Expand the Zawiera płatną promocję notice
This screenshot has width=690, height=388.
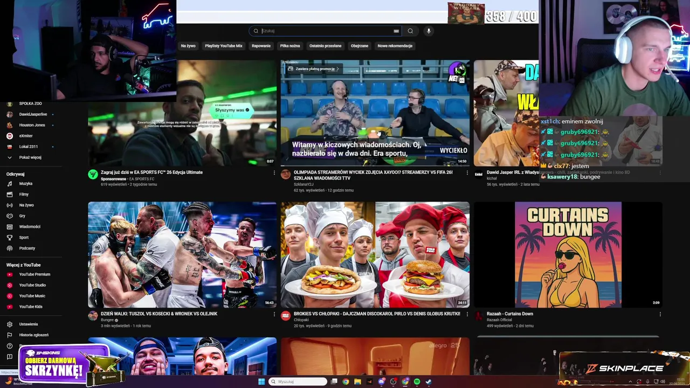coord(313,69)
